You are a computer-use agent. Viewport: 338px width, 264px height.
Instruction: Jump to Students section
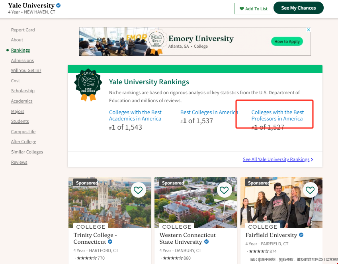pyautogui.click(x=20, y=121)
